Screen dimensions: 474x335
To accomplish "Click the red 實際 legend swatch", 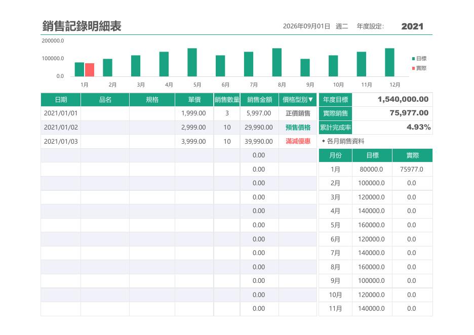I will click(413, 68).
